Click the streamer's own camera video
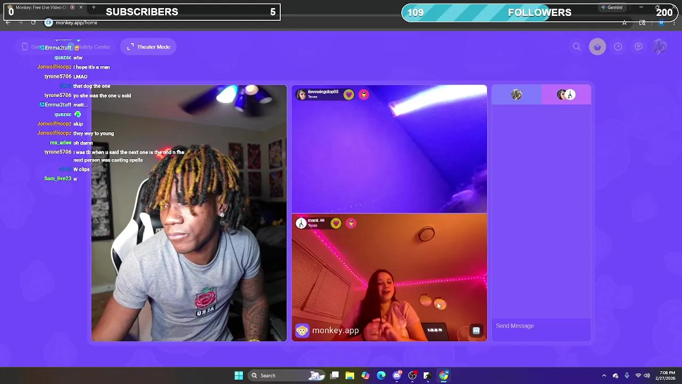The image size is (682, 384). pos(189,213)
